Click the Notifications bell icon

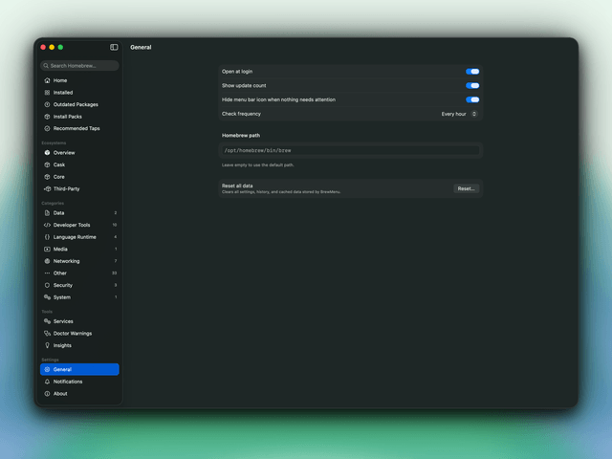pyautogui.click(x=47, y=382)
